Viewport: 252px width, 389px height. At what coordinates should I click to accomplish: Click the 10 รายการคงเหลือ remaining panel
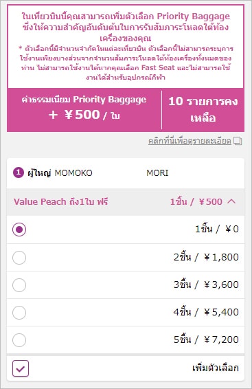(x=203, y=110)
